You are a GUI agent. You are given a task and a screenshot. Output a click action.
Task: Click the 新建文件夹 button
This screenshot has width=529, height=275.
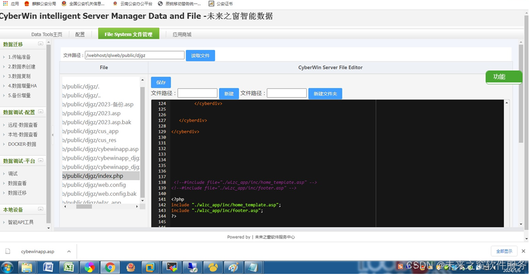(325, 94)
